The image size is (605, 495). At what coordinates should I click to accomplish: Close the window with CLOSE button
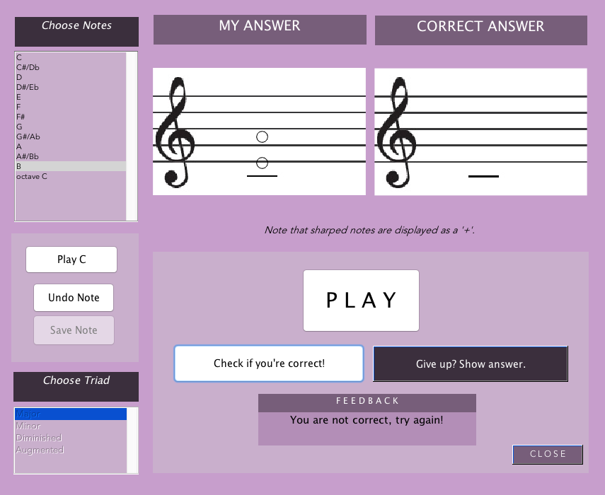(548, 454)
